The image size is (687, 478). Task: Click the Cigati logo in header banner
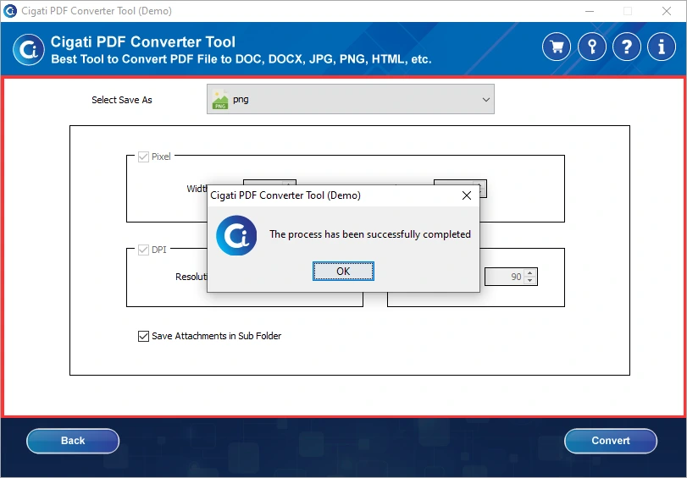pyautogui.click(x=29, y=49)
